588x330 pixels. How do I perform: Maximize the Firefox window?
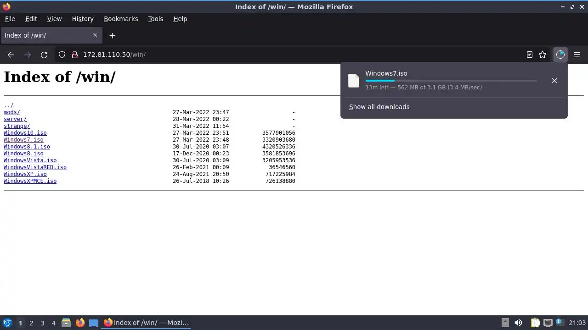point(572,7)
